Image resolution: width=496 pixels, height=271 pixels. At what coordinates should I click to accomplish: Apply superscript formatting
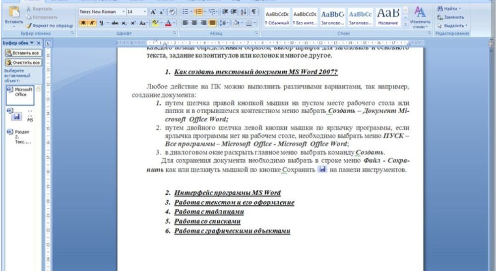coord(133,23)
